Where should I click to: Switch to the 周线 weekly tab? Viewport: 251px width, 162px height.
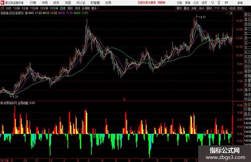[70, 8]
